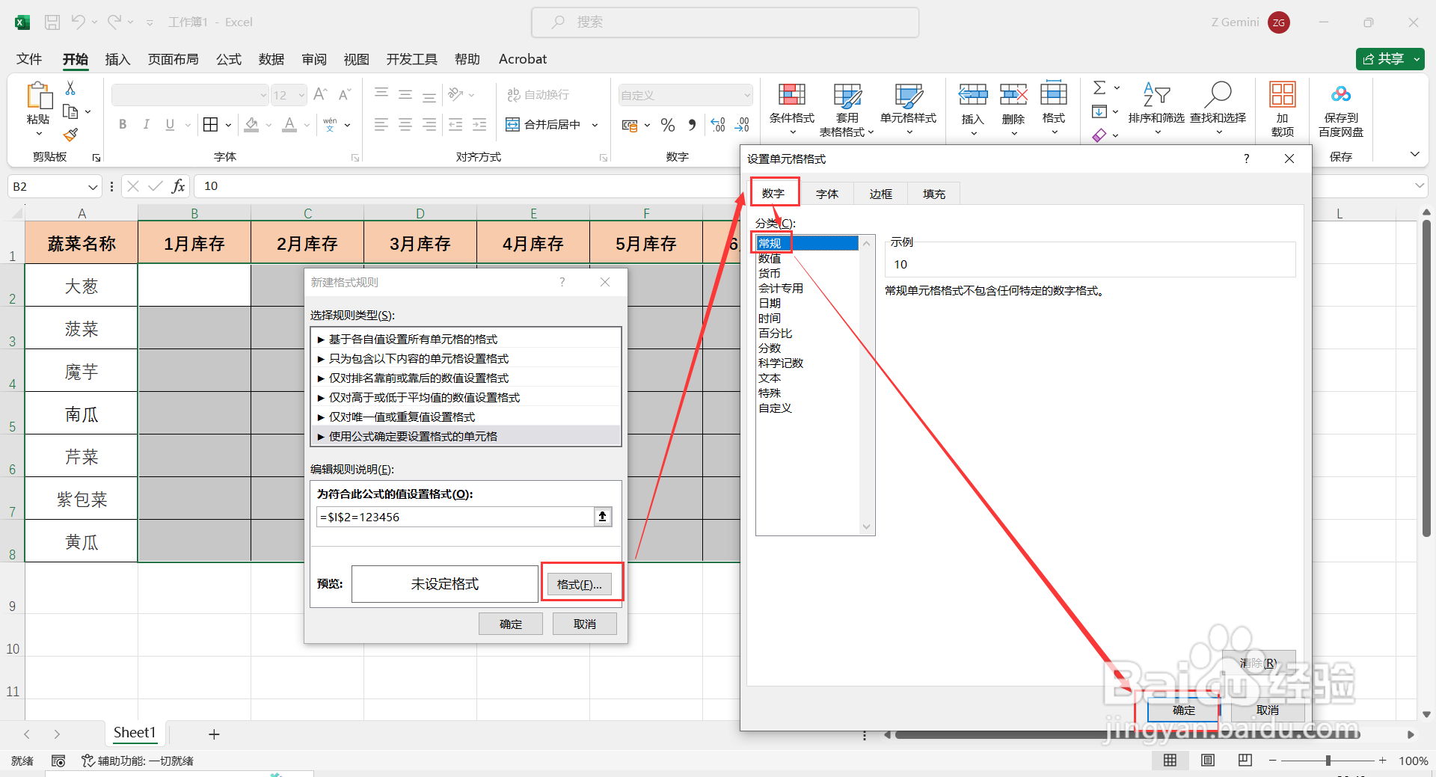Click 取消 in New Formatting Rule dialog
Screen dimensions: 1436x777
pyautogui.click(x=585, y=624)
